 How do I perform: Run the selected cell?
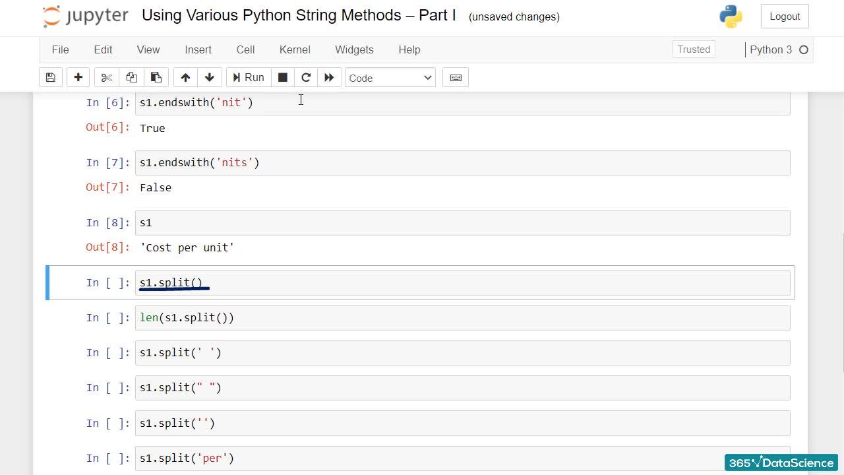249,78
